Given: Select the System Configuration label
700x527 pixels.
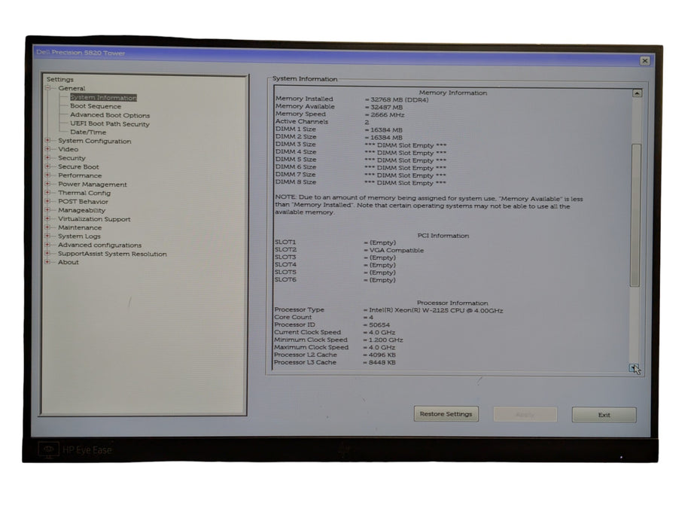Looking at the screenshot, I should tap(95, 141).
